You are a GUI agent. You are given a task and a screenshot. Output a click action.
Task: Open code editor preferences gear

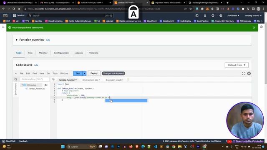coord(249,73)
